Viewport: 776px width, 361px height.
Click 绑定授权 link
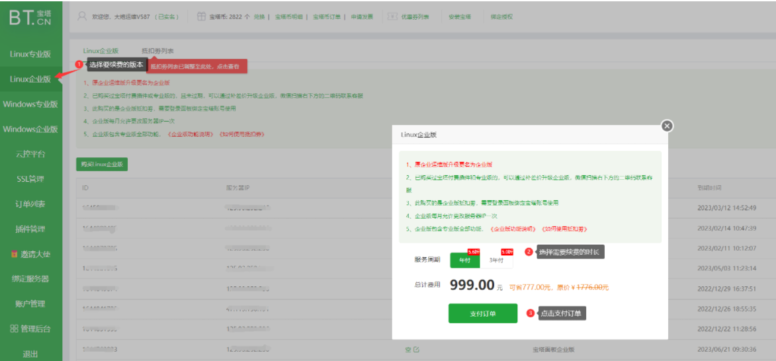(x=501, y=17)
